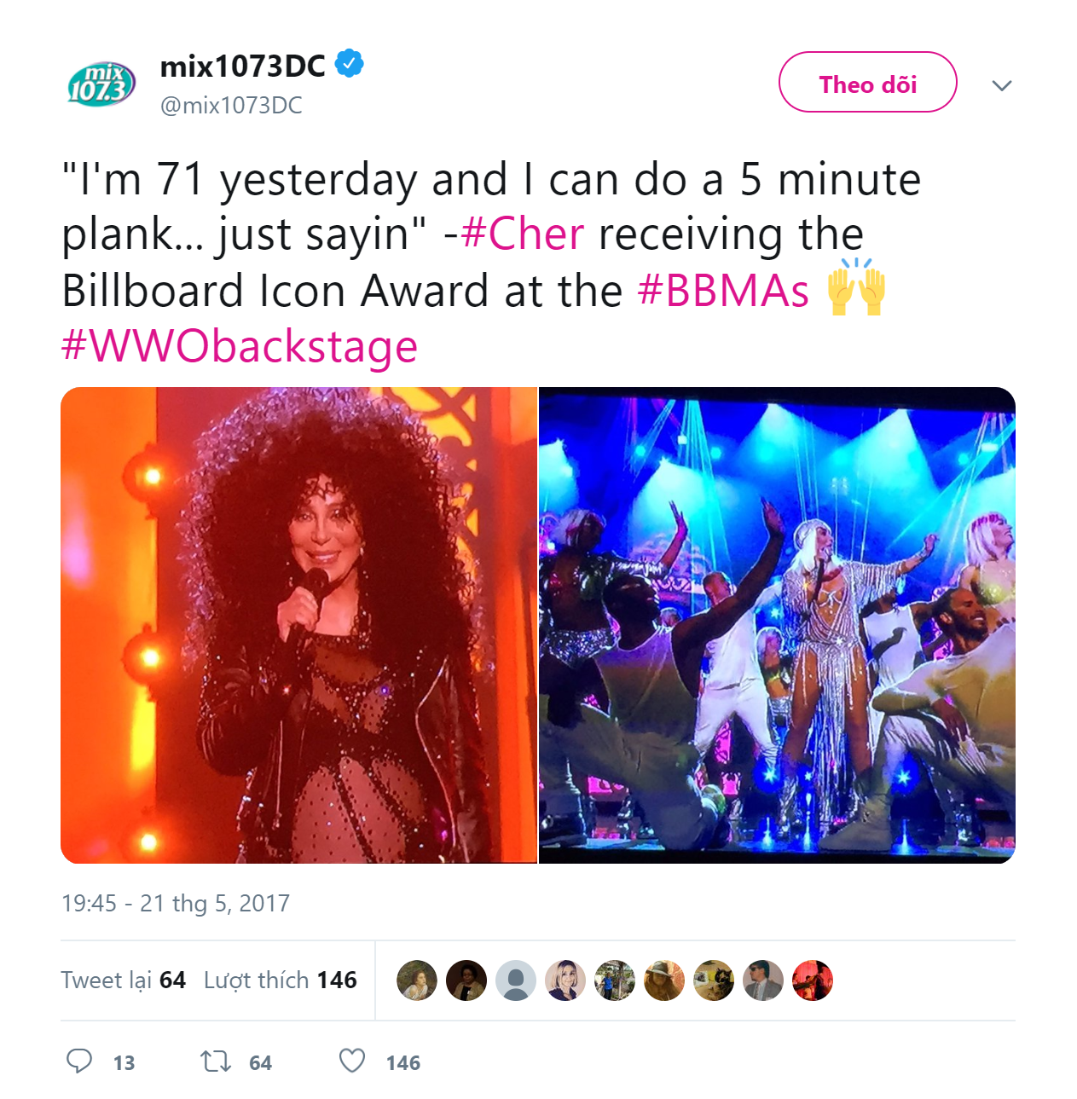Open the last red-toned liker avatar

click(x=813, y=980)
